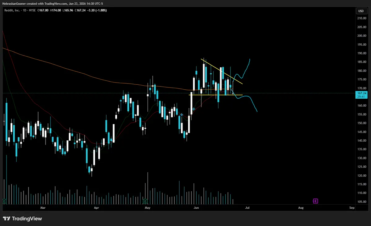Open the USD currency selector

click(362, 11)
